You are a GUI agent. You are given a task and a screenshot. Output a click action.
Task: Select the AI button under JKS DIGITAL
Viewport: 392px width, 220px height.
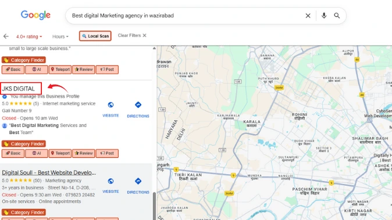pos(37,153)
